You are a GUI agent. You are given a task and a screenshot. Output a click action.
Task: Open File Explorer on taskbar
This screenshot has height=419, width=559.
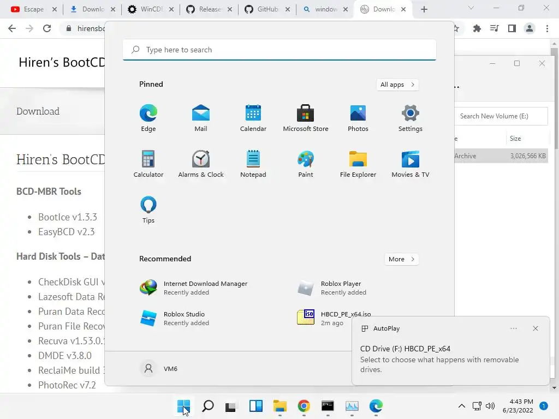click(280, 406)
